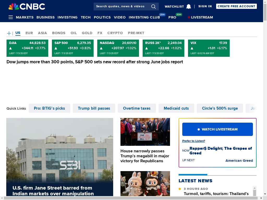Click the Prefer to Listen? link
Image resolution: width=267 pixels, height=200 pixels.
coord(194,141)
